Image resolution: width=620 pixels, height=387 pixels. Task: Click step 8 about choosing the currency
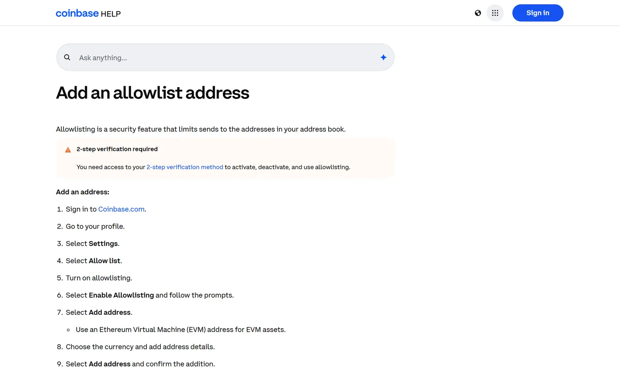[x=140, y=347]
